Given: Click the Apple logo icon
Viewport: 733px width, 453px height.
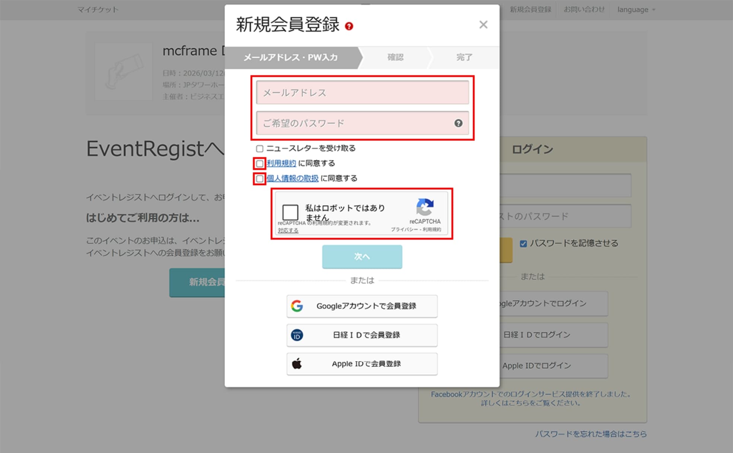Looking at the screenshot, I should click(x=297, y=364).
